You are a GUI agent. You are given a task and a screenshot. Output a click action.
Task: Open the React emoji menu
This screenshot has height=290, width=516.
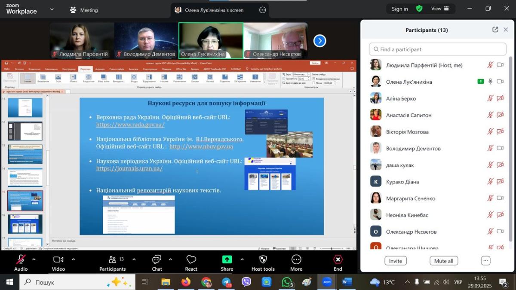click(x=191, y=260)
